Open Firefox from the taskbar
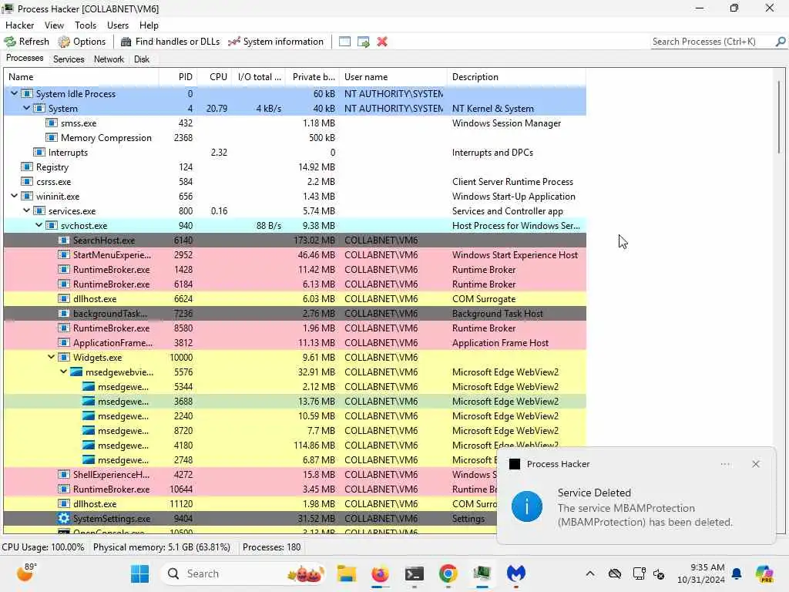Image resolution: width=789 pixels, height=592 pixels. point(380,573)
